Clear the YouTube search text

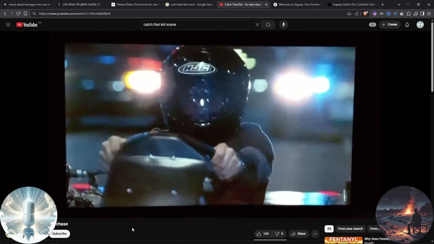(257, 24)
